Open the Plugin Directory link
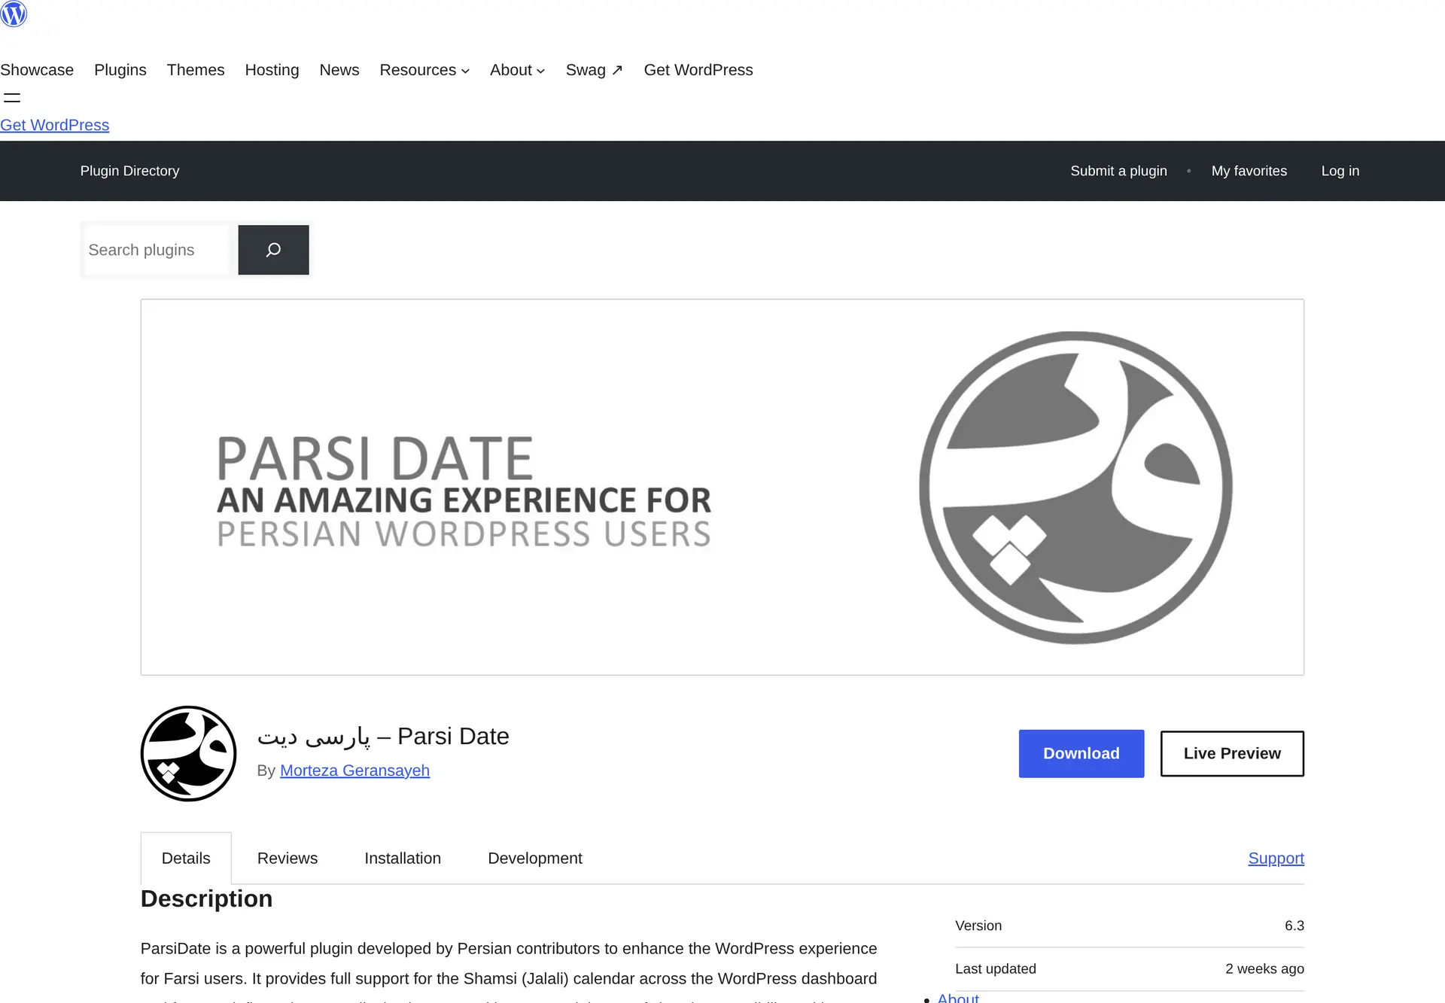Image resolution: width=1445 pixels, height=1003 pixels. [129, 171]
